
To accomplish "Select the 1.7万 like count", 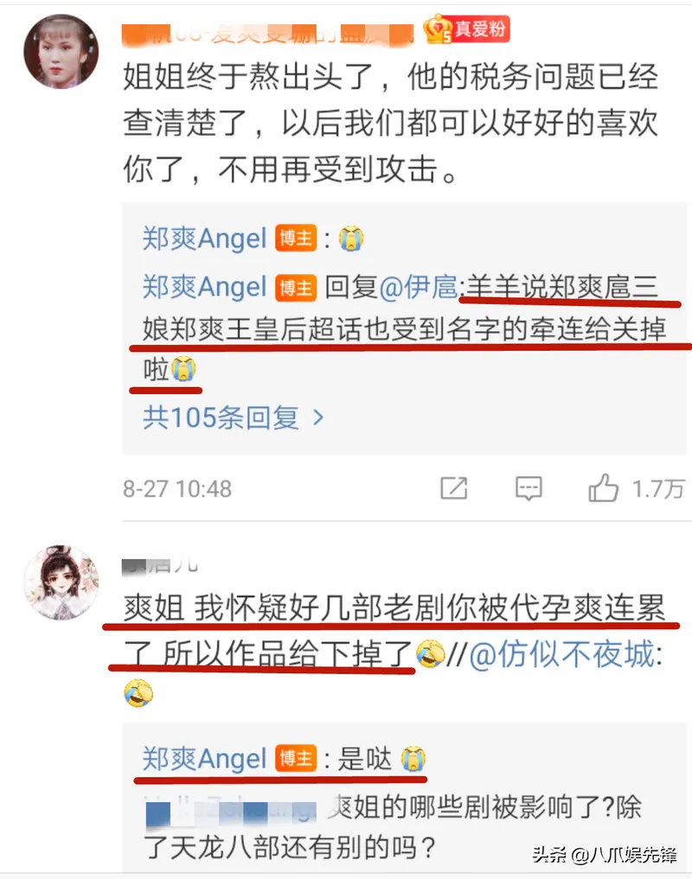I will pos(658,489).
